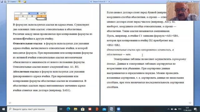
Task: Click the battery icon in system tray
Action: tap(172, 109)
